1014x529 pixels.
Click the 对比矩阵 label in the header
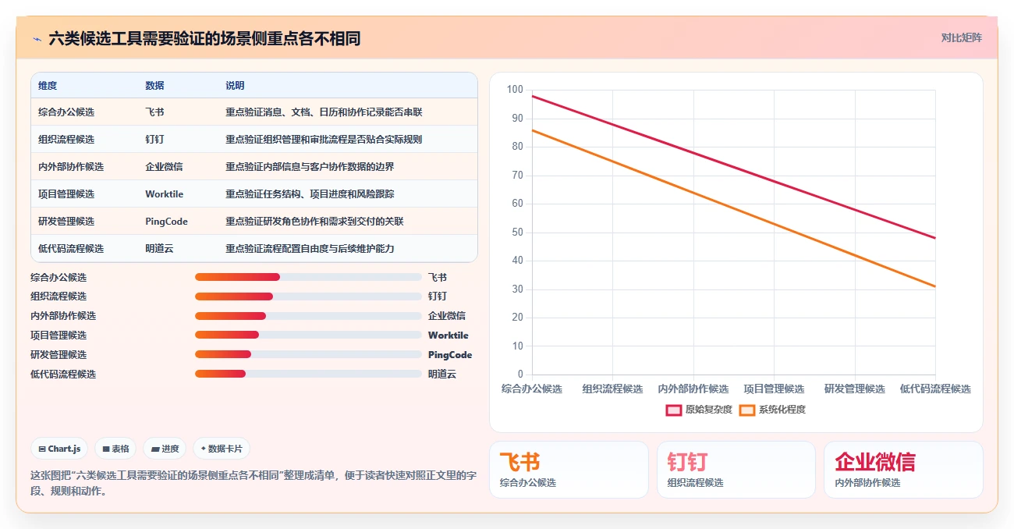click(961, 37)
